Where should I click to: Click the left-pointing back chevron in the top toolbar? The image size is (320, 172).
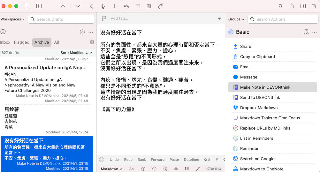pos(91,6)
